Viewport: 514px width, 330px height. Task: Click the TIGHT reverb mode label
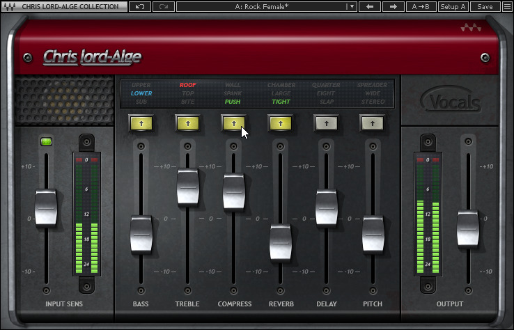[281, 102]
